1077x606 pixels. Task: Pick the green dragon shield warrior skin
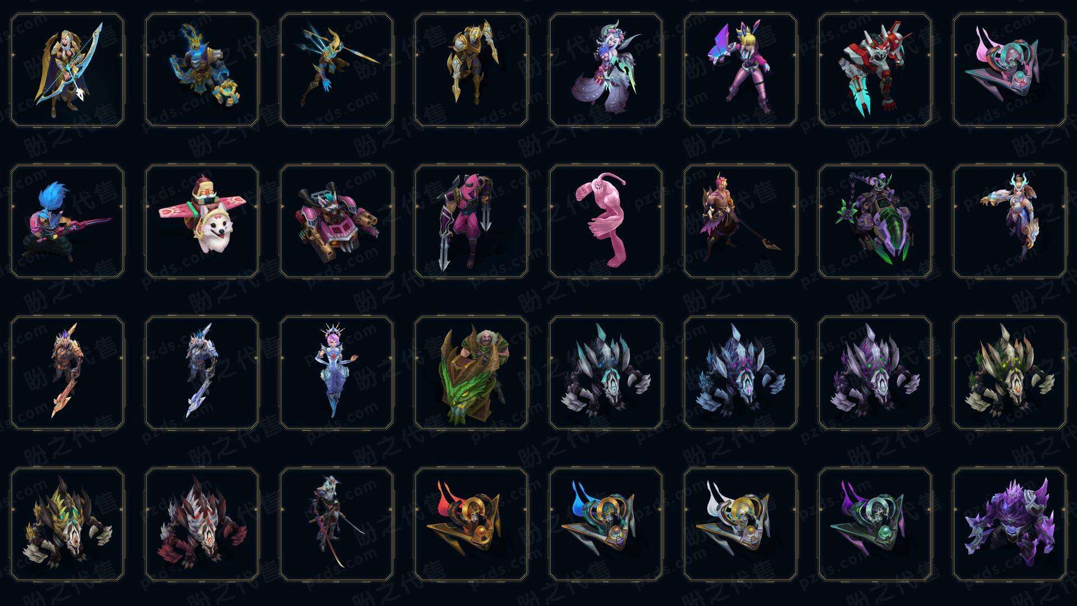click(471, 373)
